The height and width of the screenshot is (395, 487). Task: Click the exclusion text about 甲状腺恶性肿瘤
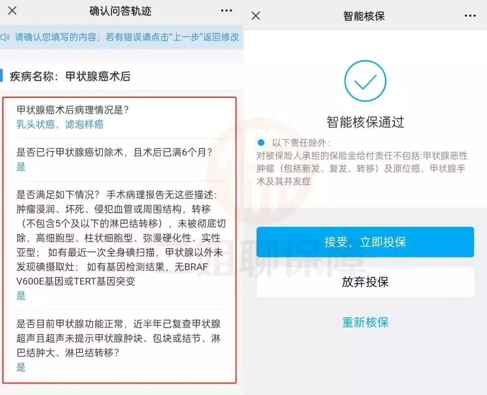362,168
